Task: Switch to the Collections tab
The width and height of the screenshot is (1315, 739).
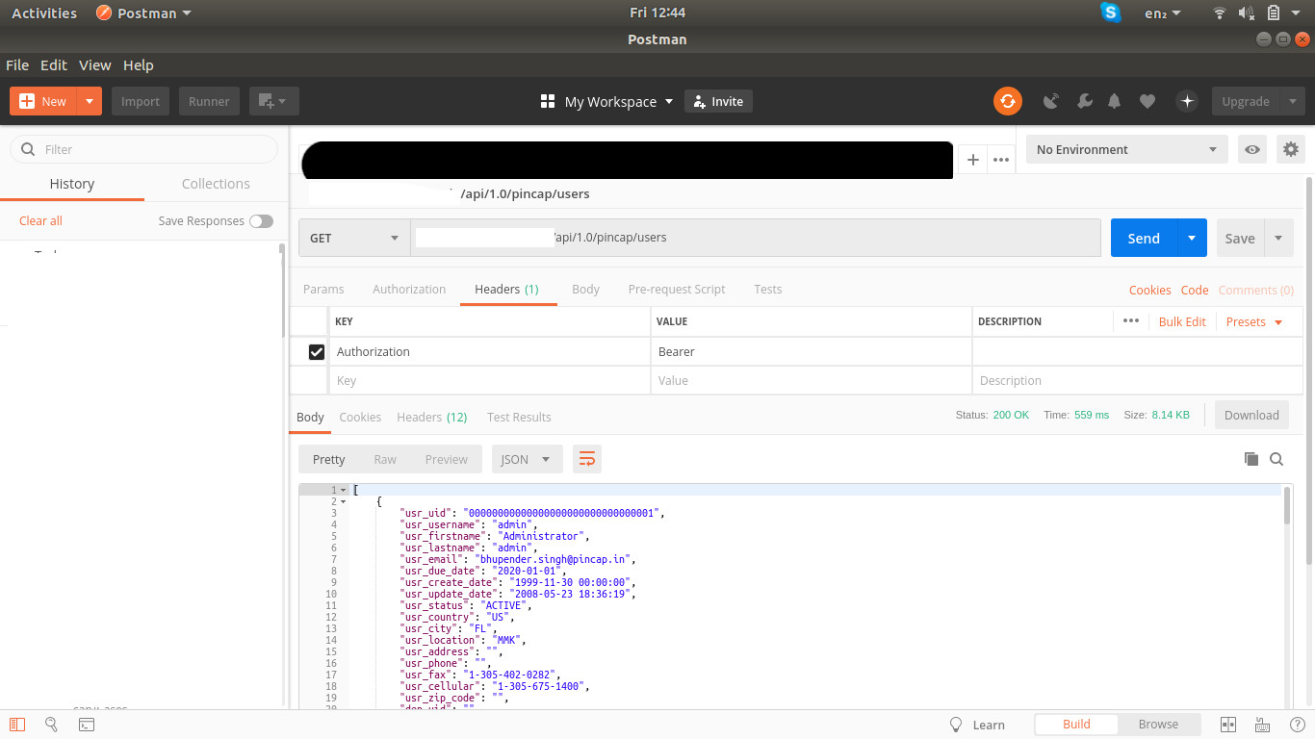Action: point(216,183)
